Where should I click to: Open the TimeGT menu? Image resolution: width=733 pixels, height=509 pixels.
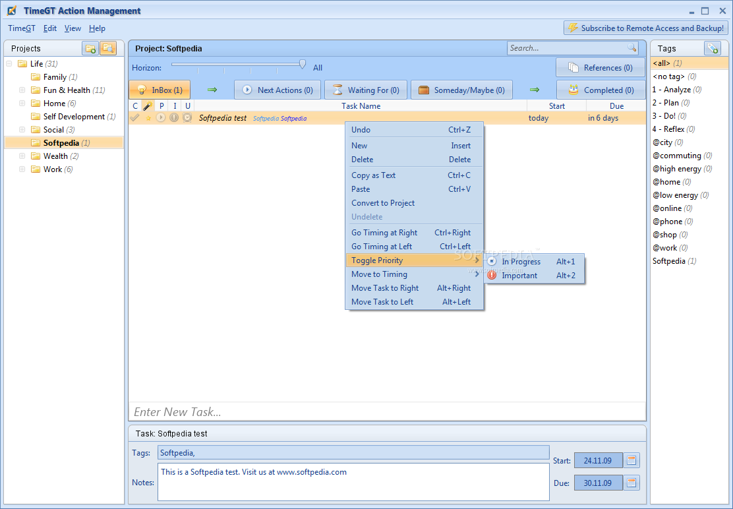pyautogui.click(x=22, y=28)
